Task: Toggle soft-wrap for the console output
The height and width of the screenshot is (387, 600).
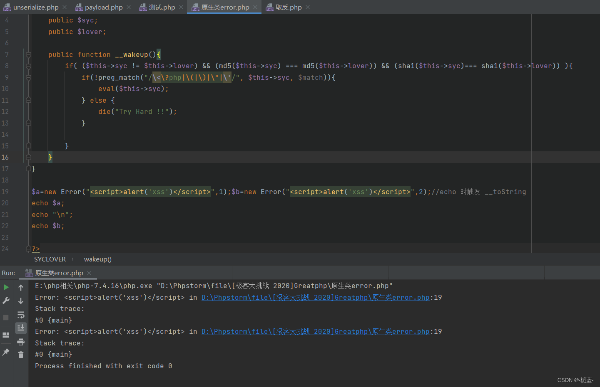Action: pyautogui.click(x=21, y=315)
